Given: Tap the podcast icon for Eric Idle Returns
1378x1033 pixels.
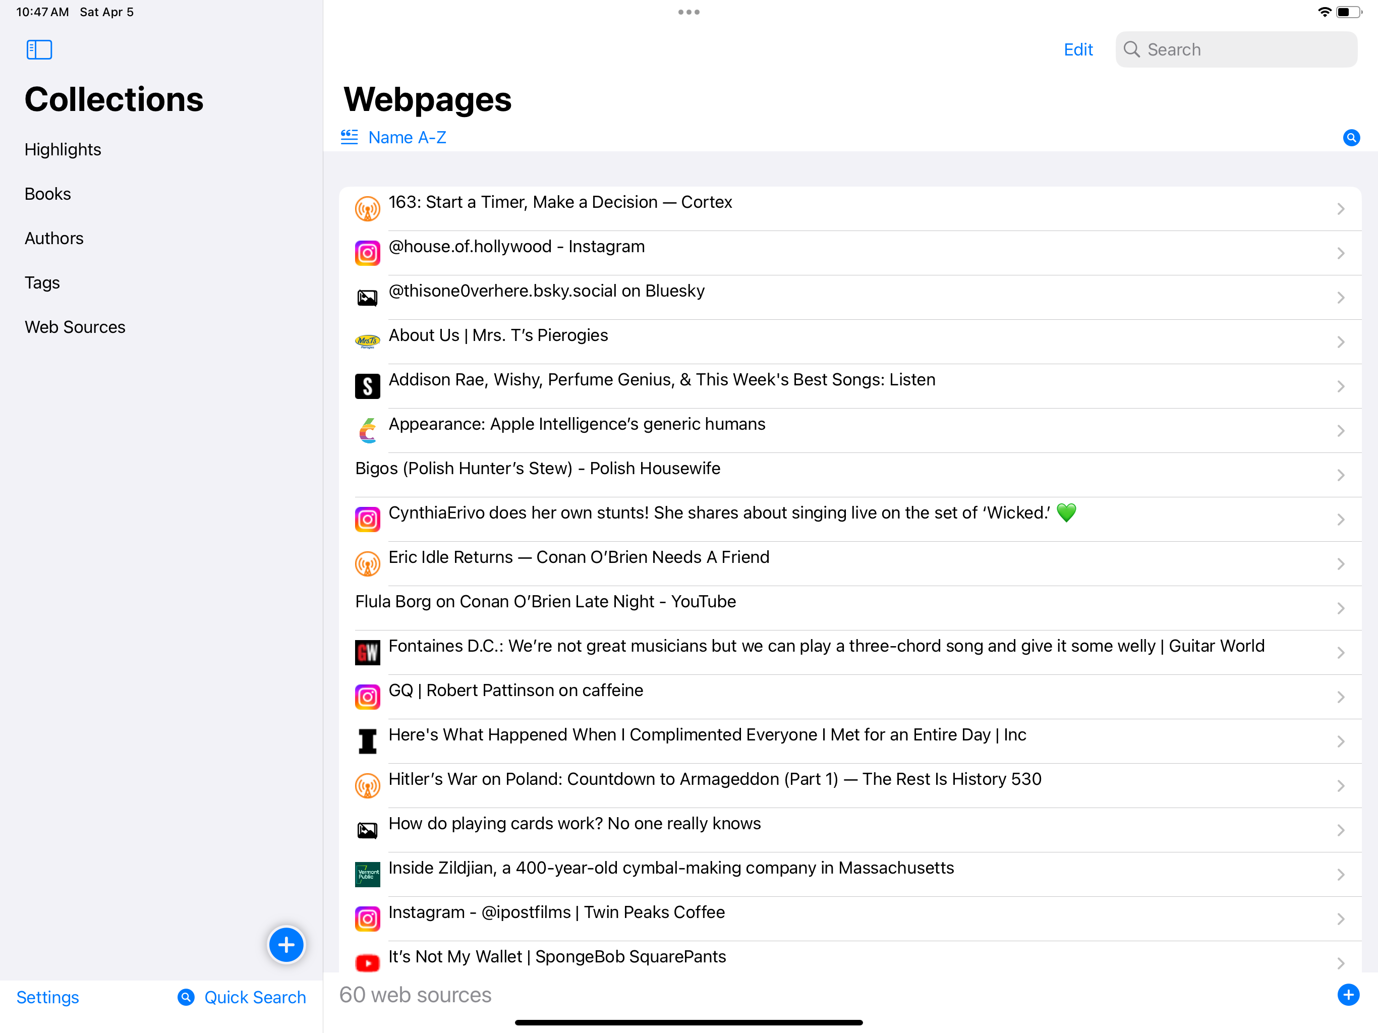Looking at the screenshot, I should (x=368, y=564).
